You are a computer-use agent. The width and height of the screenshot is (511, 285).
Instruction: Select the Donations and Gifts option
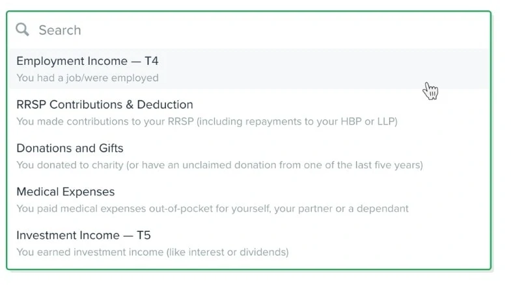70,148
